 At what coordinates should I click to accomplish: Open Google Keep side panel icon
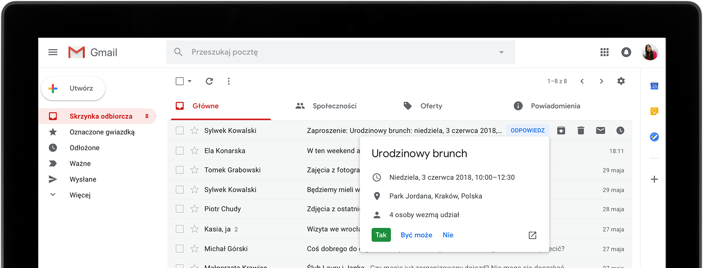tap(654, 111)
